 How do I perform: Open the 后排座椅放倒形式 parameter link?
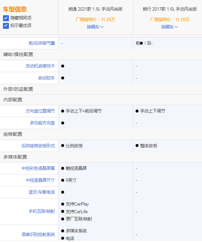(x=38, y=146)
